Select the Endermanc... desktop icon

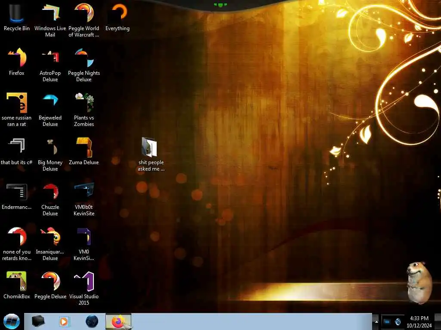[17, 196]
